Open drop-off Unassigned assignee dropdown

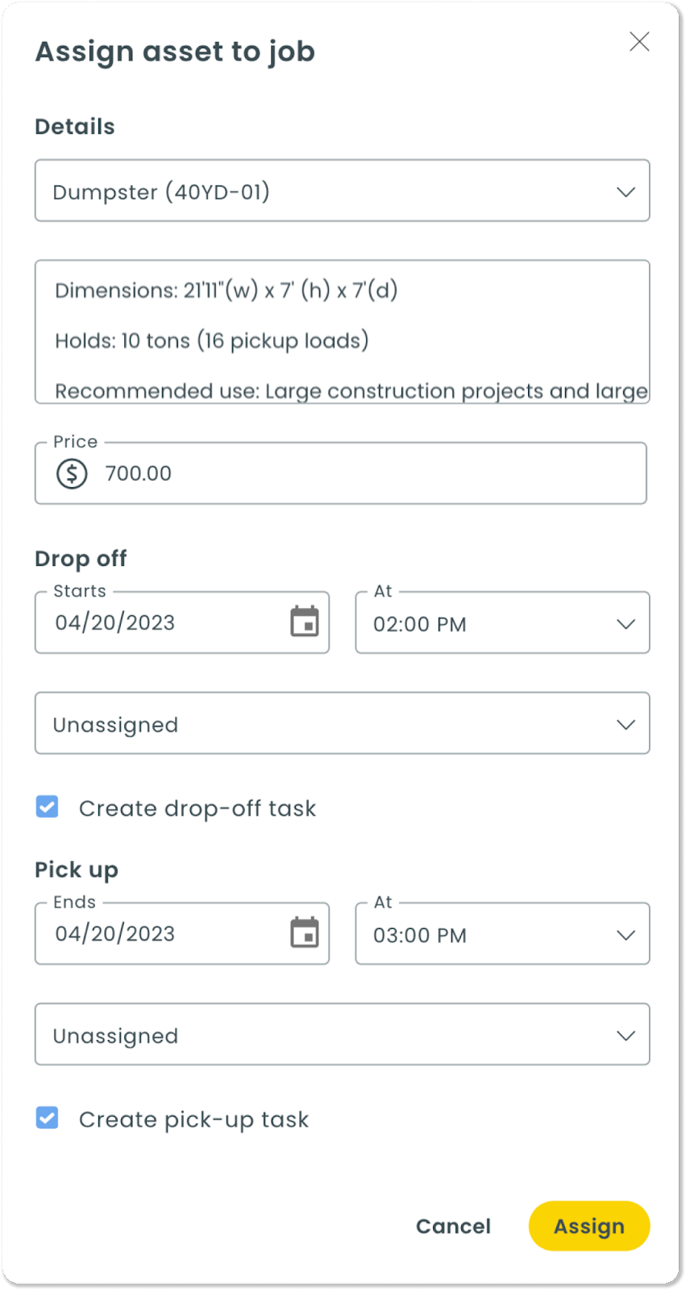343,723
